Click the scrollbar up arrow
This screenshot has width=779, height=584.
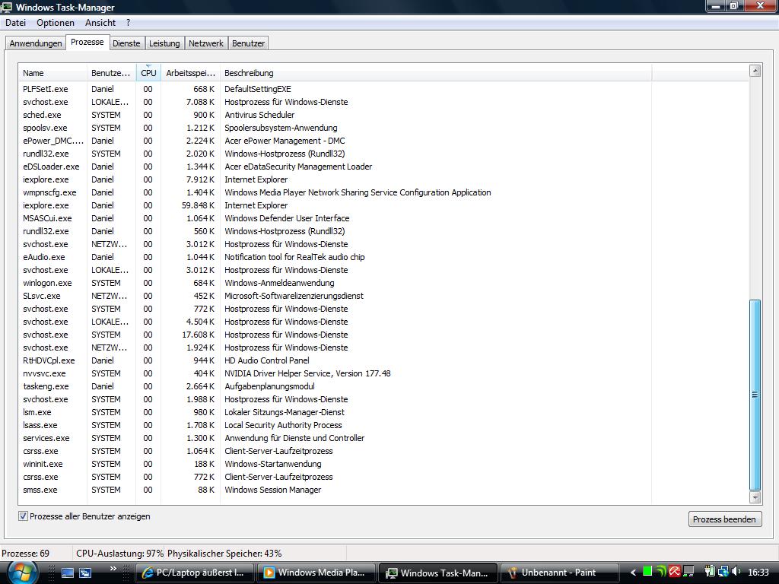(x=755, y=71)
